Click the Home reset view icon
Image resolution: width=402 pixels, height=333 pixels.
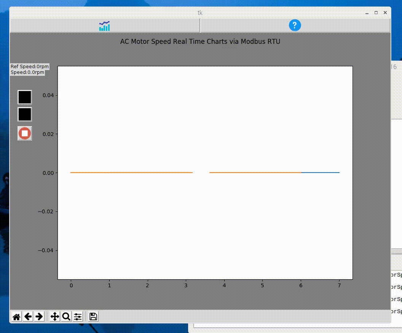click(x=16, y=317)
